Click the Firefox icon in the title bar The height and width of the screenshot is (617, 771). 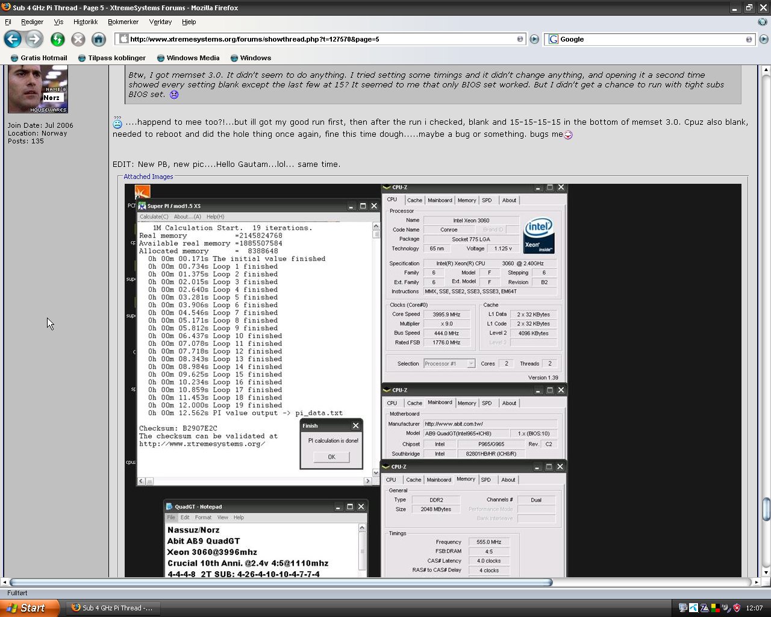coord(6,7)
